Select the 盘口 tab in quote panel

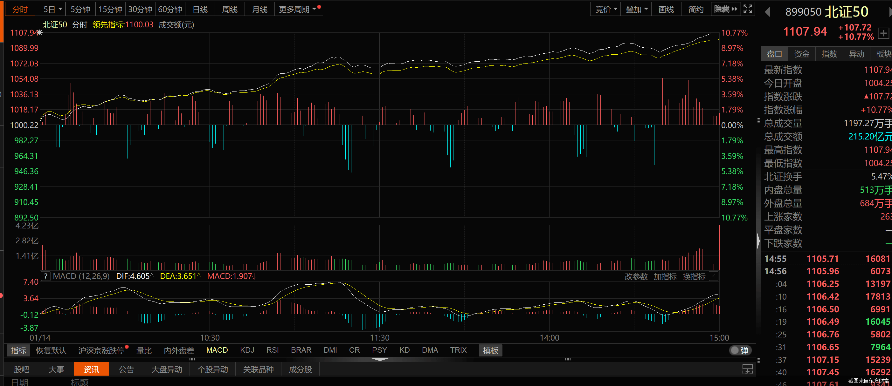(774, 54)
